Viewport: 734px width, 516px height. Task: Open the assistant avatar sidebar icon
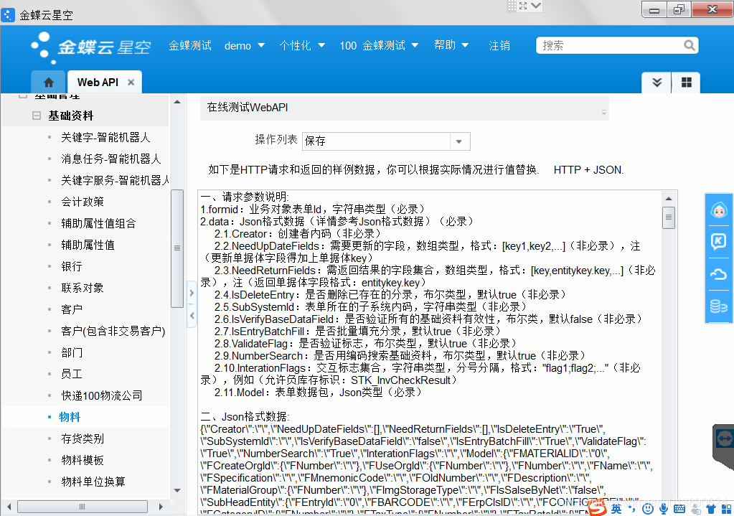718,210
